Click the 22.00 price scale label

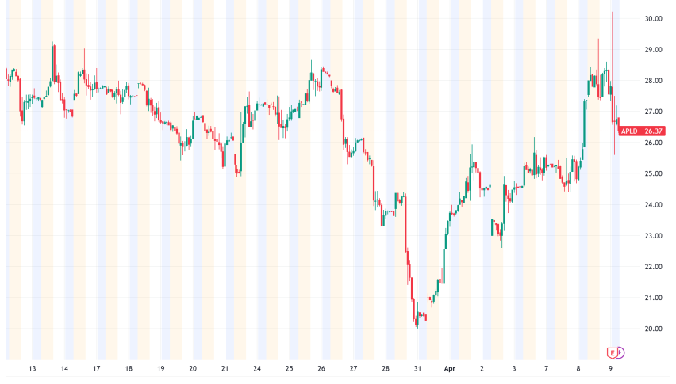(653, 267)
